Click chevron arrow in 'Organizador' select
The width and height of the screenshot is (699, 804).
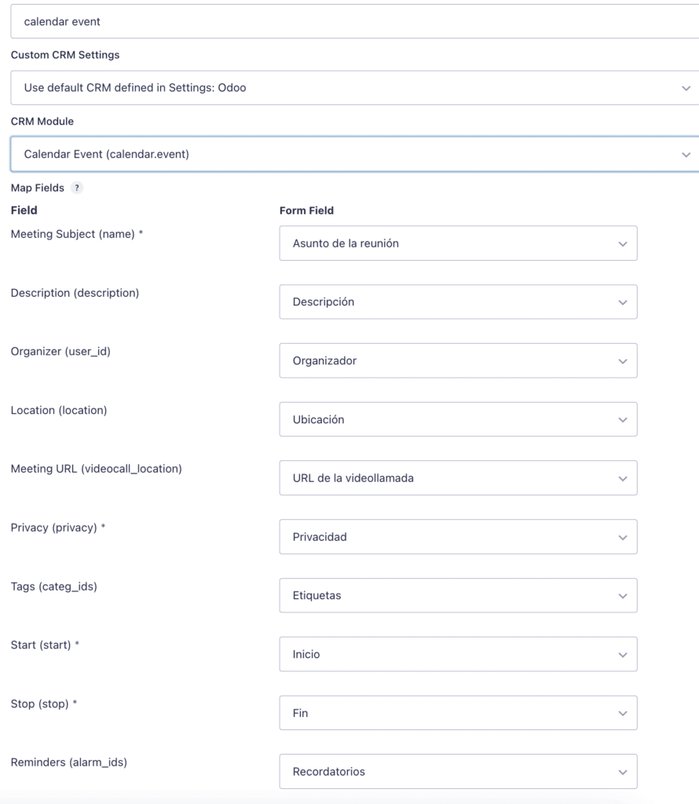pyautogui.click(x=623, y=361)
